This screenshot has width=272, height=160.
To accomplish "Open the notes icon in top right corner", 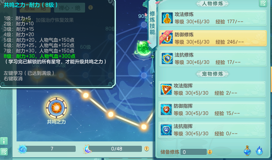I will (x=263, y=3).
